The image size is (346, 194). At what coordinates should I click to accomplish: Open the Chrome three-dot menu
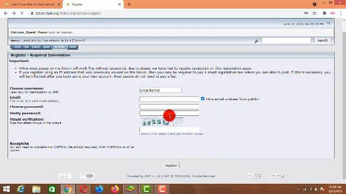click(x=341, y=13)
